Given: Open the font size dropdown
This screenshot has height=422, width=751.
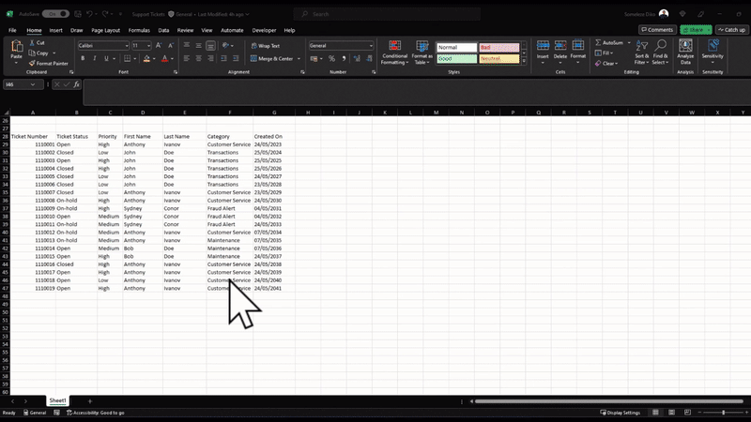Looking at the screenshot, I should 149,45.
